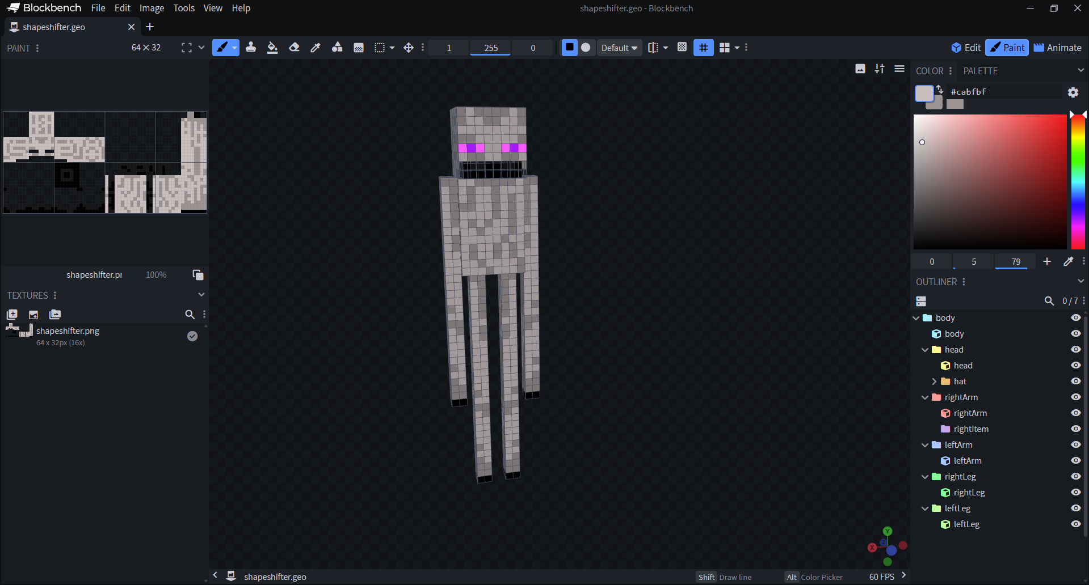Image resolution: width=1089 pixels, height=585 pixels.
Task: Edit the hex color field #cabfbf
Action: [1005, 92]
